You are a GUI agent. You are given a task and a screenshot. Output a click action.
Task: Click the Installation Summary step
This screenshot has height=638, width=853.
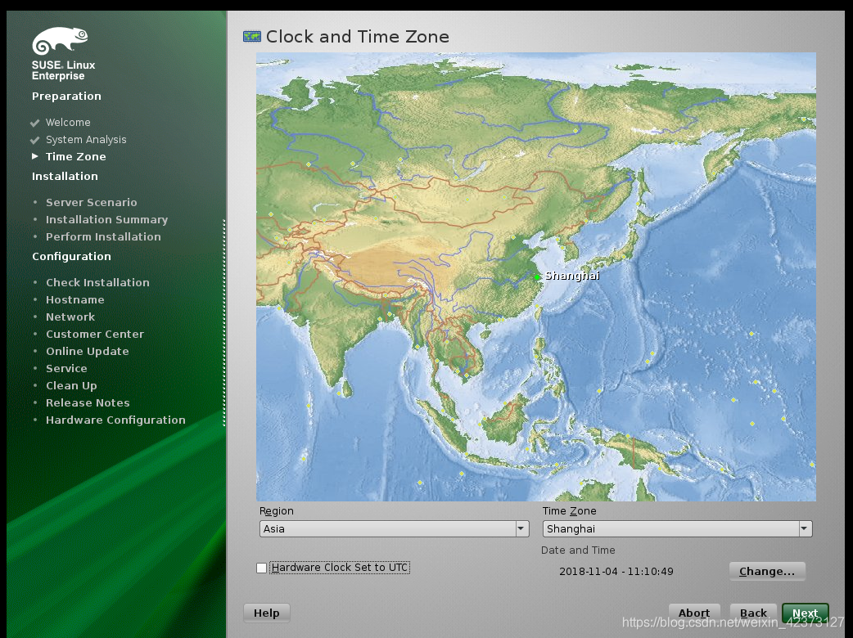(x=106, y=219)
